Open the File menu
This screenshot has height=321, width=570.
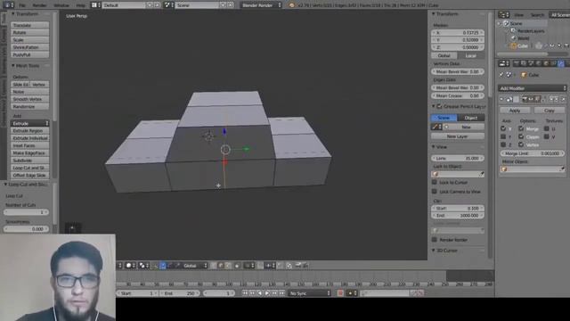tap(22, 5)
